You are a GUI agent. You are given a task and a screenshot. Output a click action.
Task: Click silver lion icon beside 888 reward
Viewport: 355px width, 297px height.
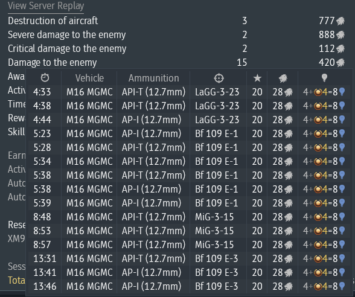point(341,35)
